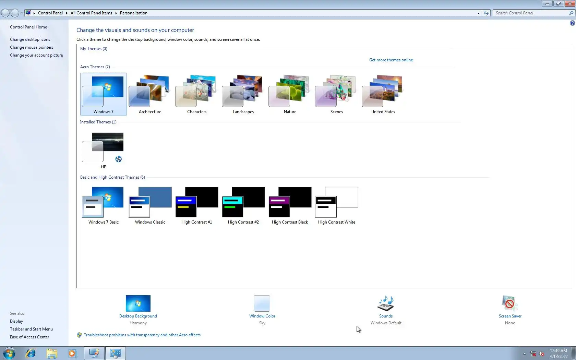
Task: Open Ease of Access Center link
Action: click(x=29, y=337)
